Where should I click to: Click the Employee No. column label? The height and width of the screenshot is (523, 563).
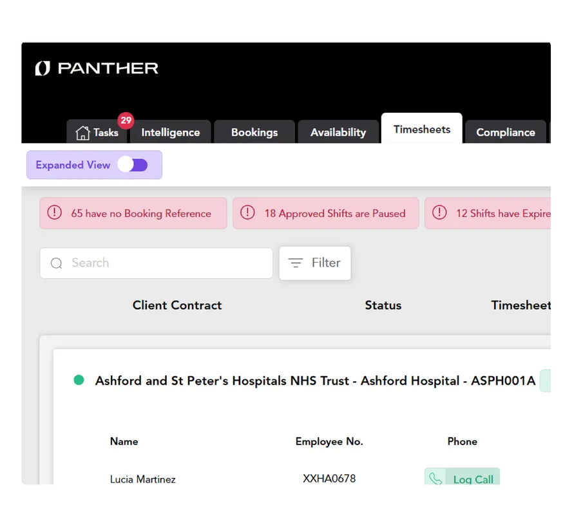[x=329, y=441]
